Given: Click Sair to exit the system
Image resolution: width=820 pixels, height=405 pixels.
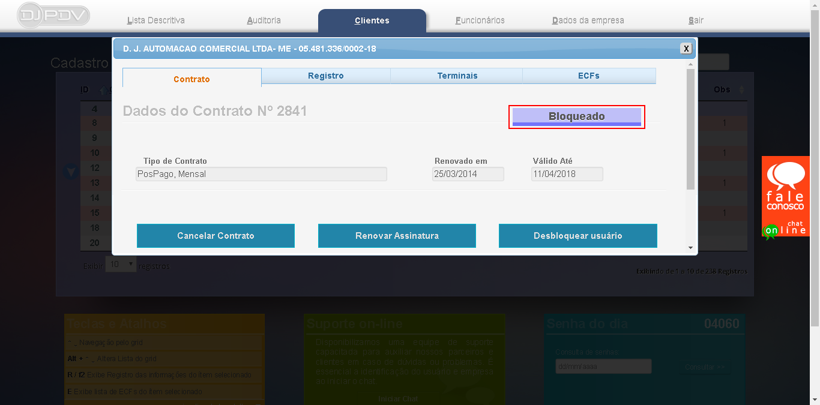Looking at the screenshot, I should point(695,20).
